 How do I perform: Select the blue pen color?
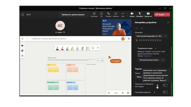(x=67, y=48)
